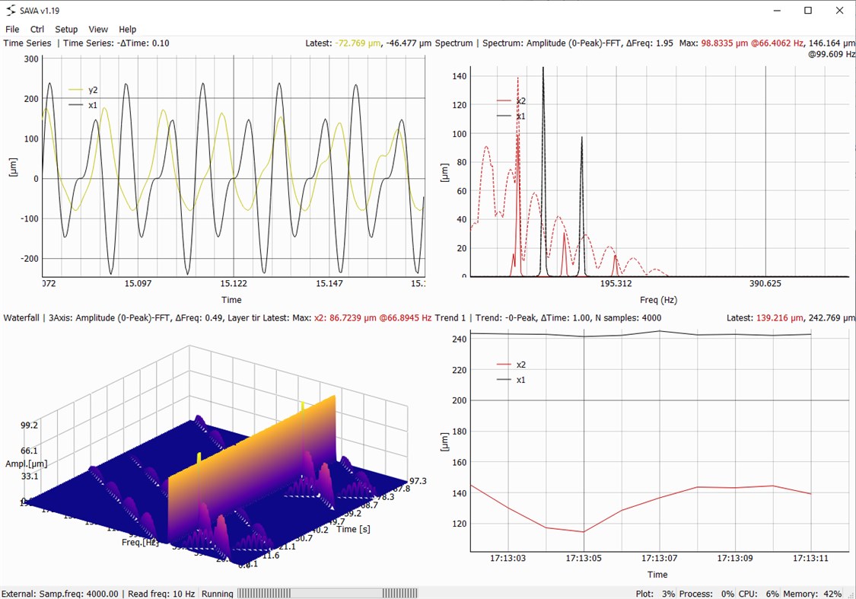Click the 195.312 frequency tick label

pyautogui.click(x=616, y=283)
